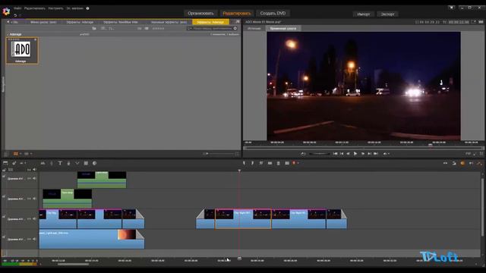Open the timeline settings wrench icon

point(14,163)
